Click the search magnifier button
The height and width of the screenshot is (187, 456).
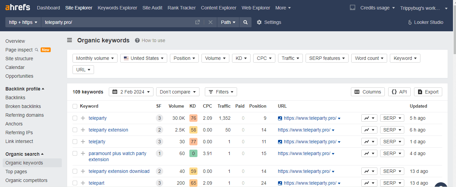(x=245, y=22)
